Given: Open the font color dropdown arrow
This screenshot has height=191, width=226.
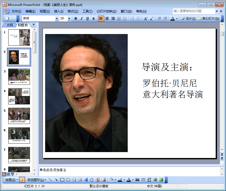Looking at the screenshot, I should [x=177, y=19].
